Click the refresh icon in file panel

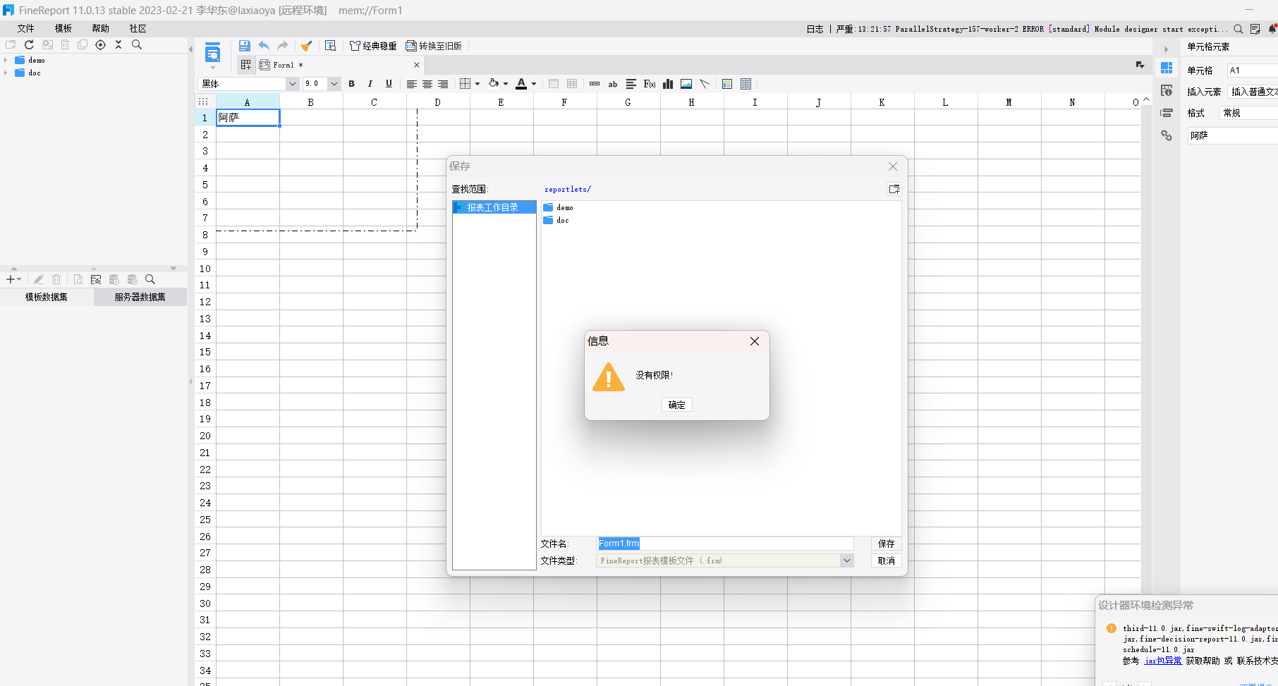29,44
